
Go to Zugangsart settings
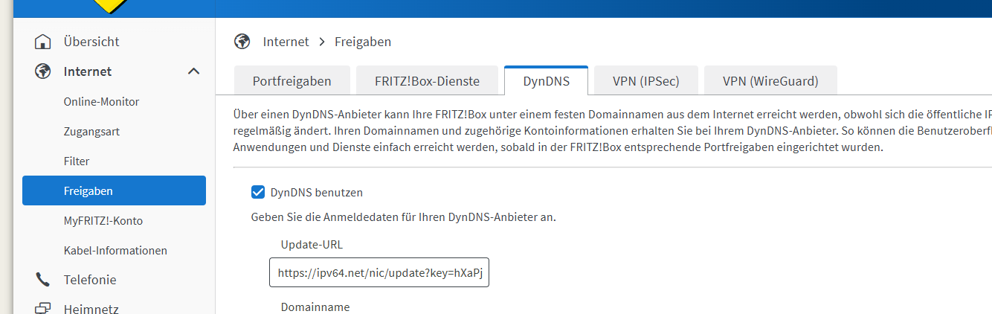(x=91, y=132)
